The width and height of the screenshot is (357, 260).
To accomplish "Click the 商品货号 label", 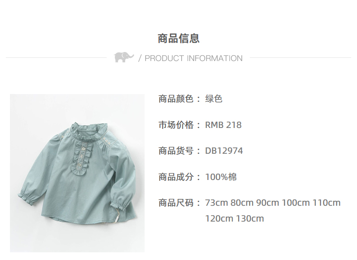I will point(176,151).
